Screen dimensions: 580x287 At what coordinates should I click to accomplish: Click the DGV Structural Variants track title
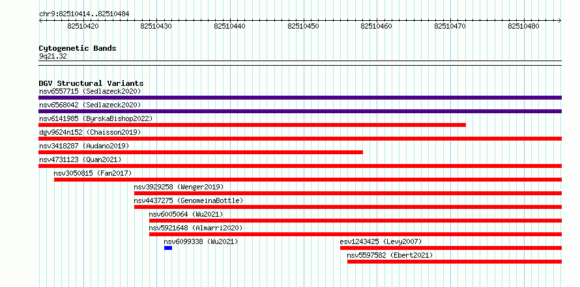[91, 83]
